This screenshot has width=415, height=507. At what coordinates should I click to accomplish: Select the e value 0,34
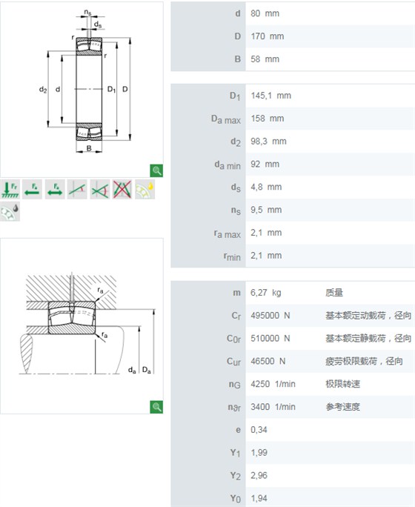(x=259, y=430)
